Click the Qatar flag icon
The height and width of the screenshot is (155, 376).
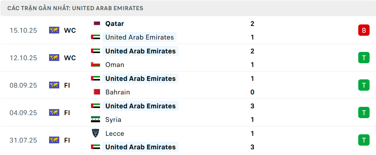click(x=97, y=23)
